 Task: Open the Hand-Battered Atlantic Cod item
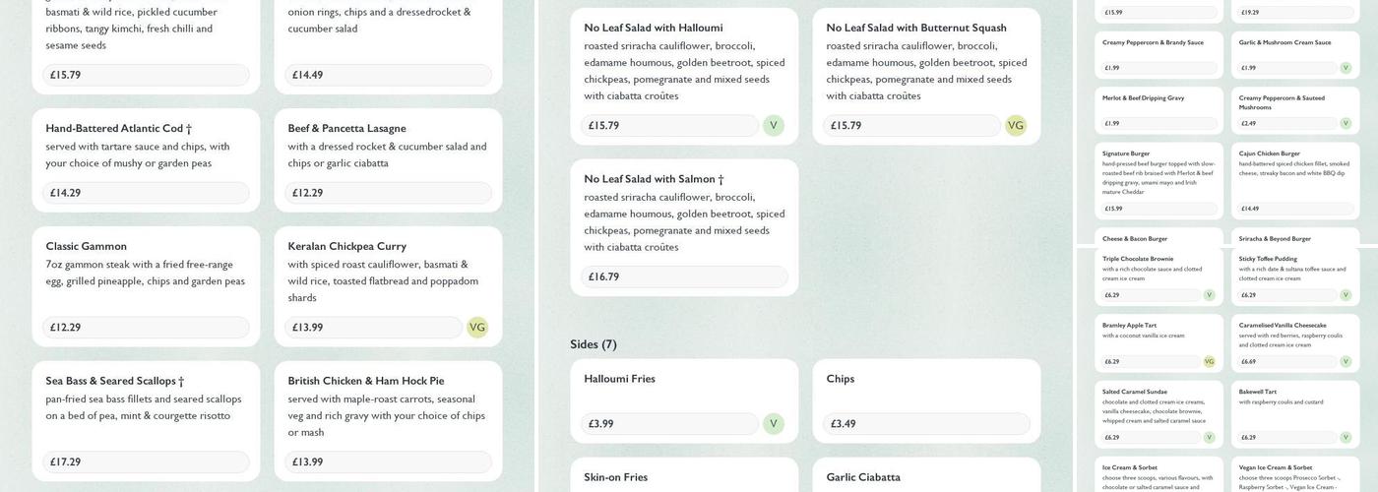[118, 129]
